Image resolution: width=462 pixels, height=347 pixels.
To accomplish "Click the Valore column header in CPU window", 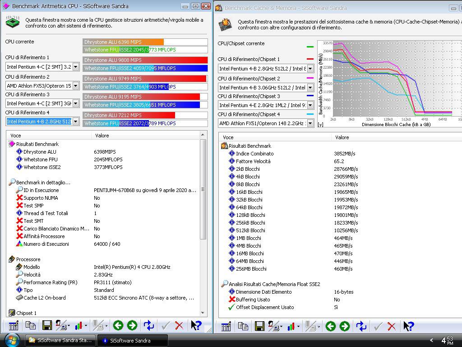I will (x=103, y=136).
